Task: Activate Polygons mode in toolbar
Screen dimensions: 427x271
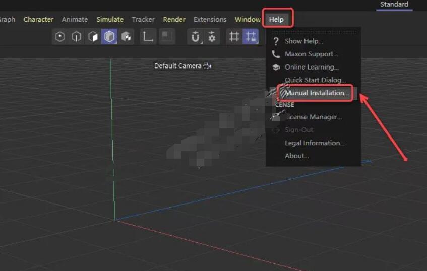Action: click(x=93, y=36)
